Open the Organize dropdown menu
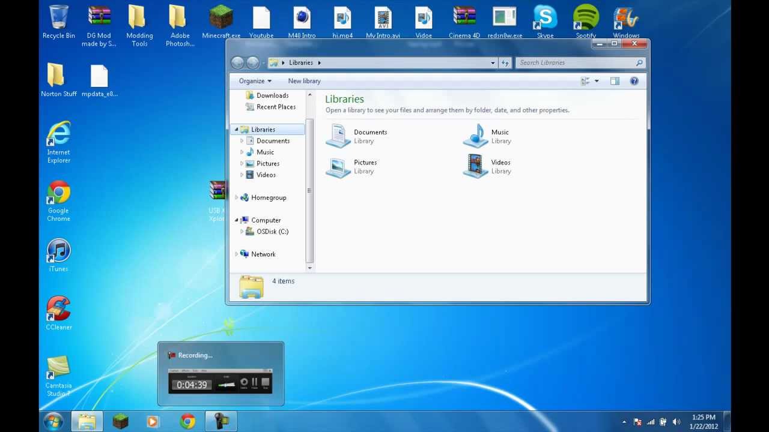 255,81
